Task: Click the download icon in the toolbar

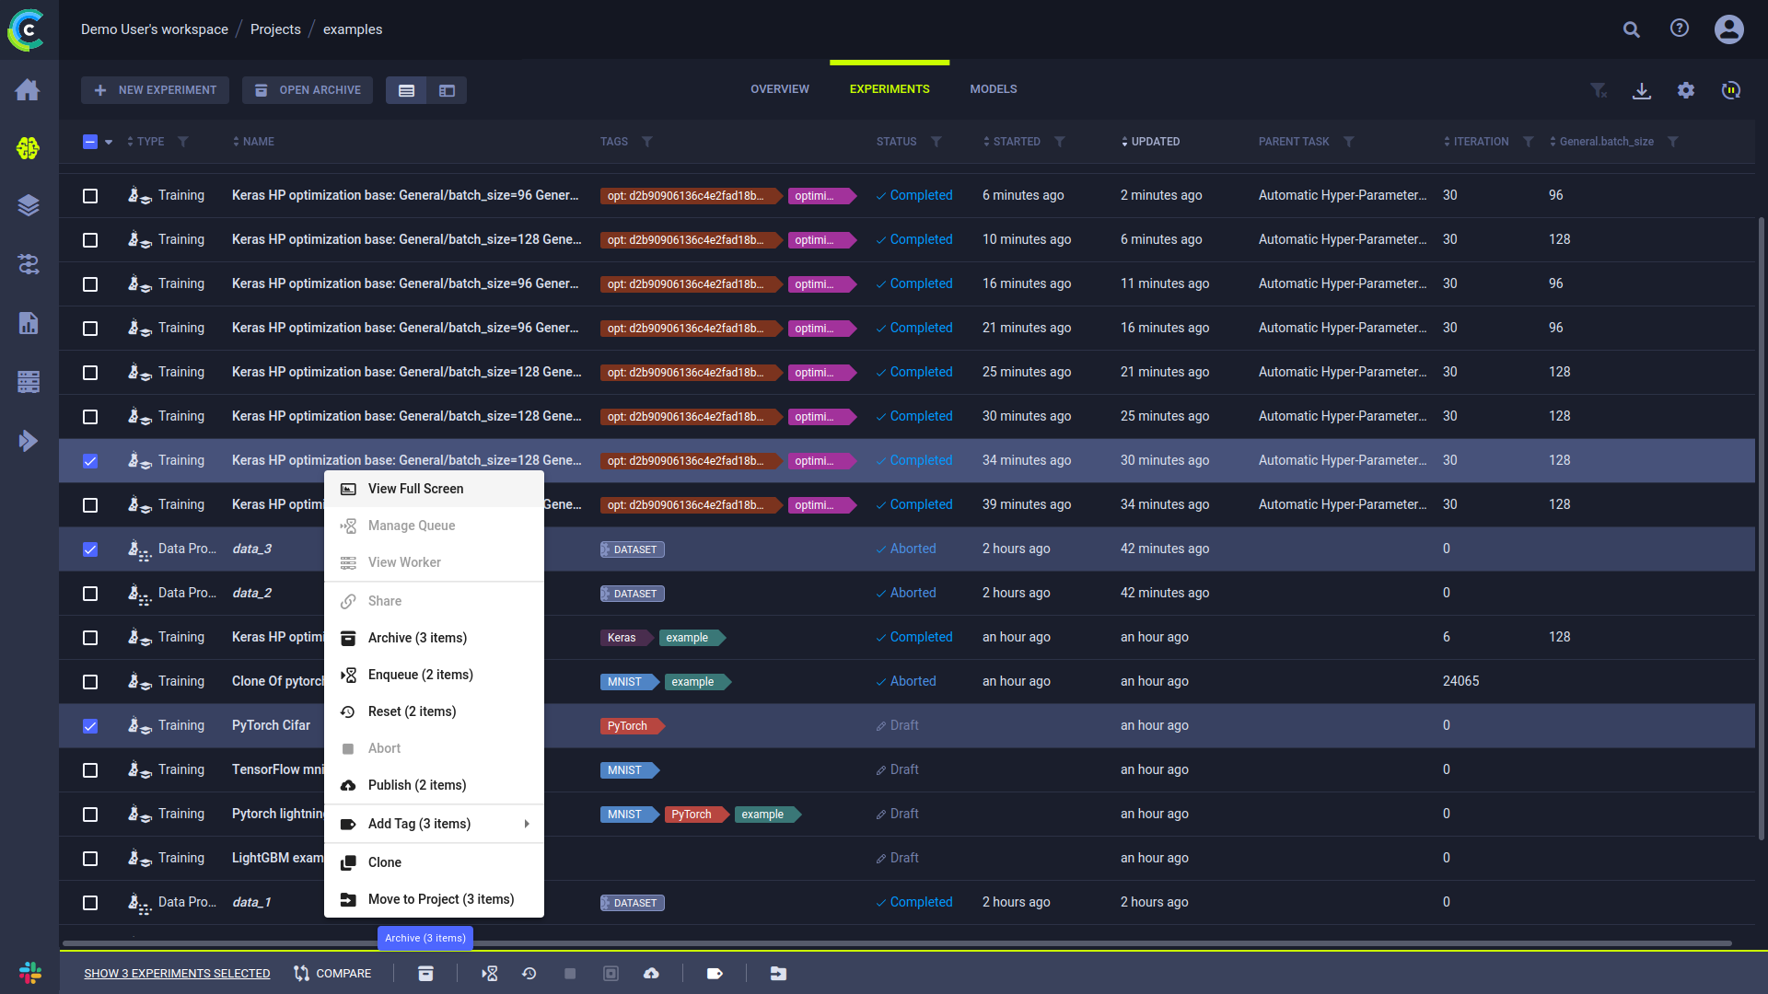Action: tap(1641, 90)
